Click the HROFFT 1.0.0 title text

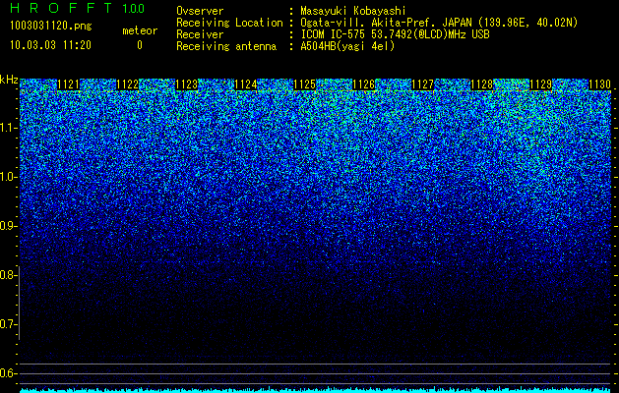click(x=78, y=8)
